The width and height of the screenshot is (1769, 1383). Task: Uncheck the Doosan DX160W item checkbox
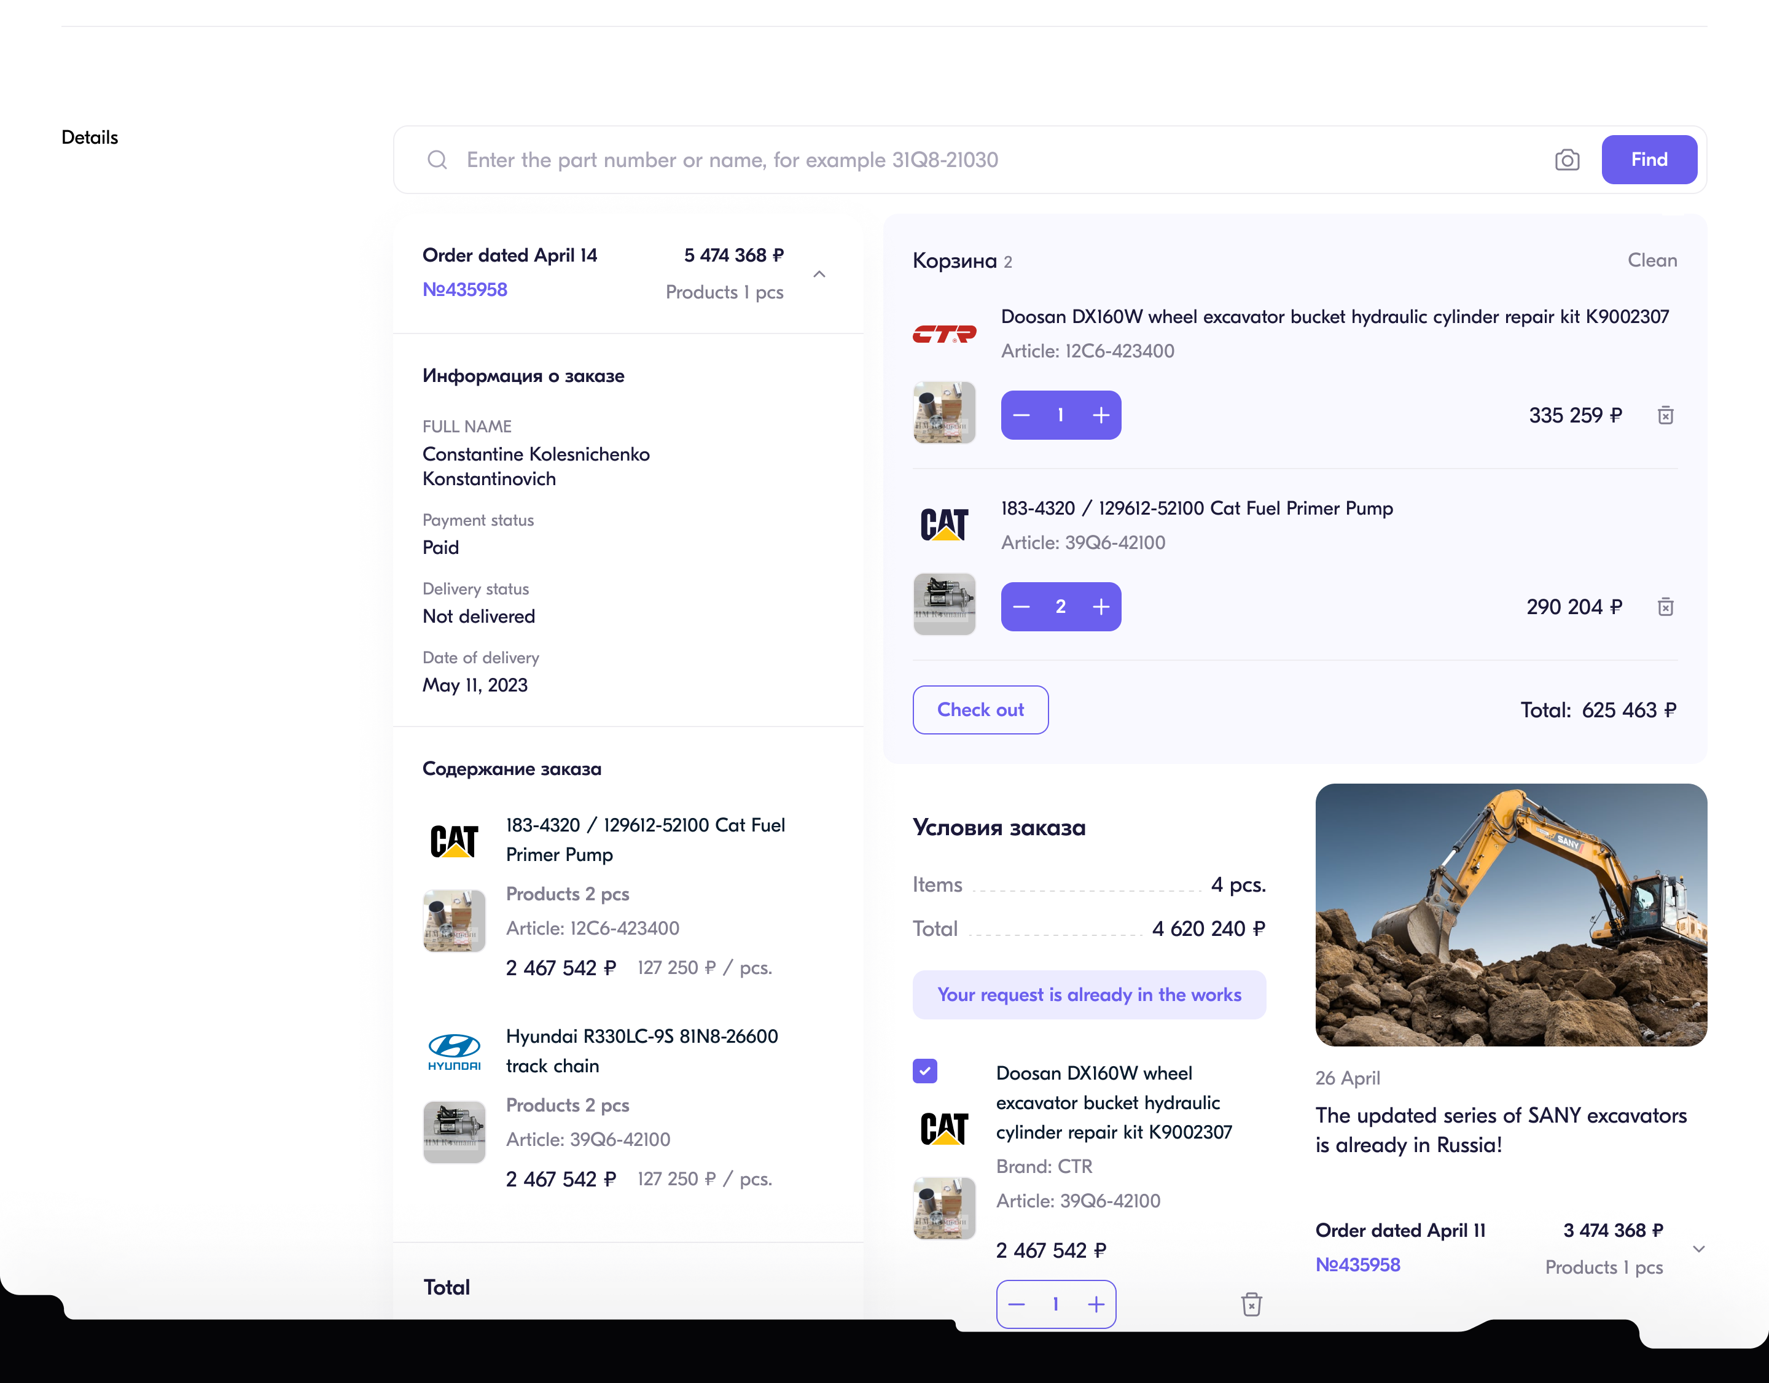pos(925,1071)
